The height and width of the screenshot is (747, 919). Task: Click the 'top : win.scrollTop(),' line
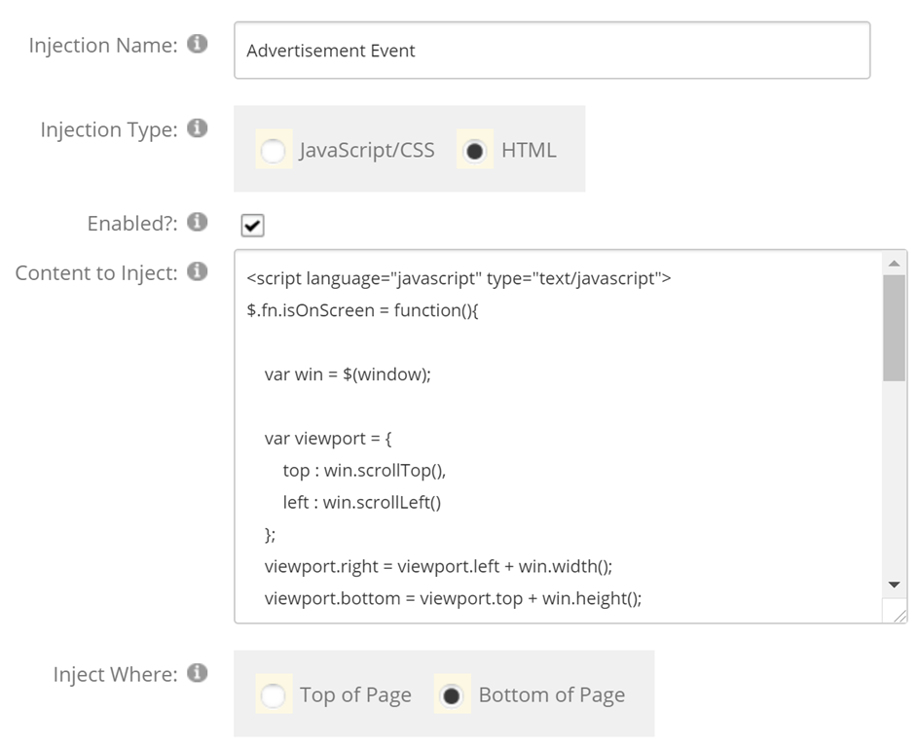(x=364, y=470)
